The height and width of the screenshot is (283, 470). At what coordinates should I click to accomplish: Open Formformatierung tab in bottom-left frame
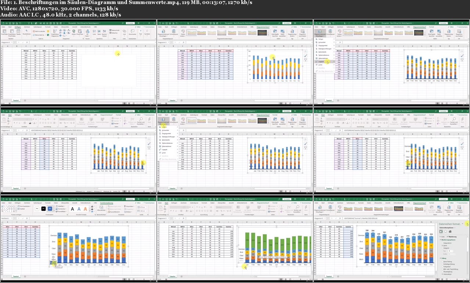click(106, 202)
